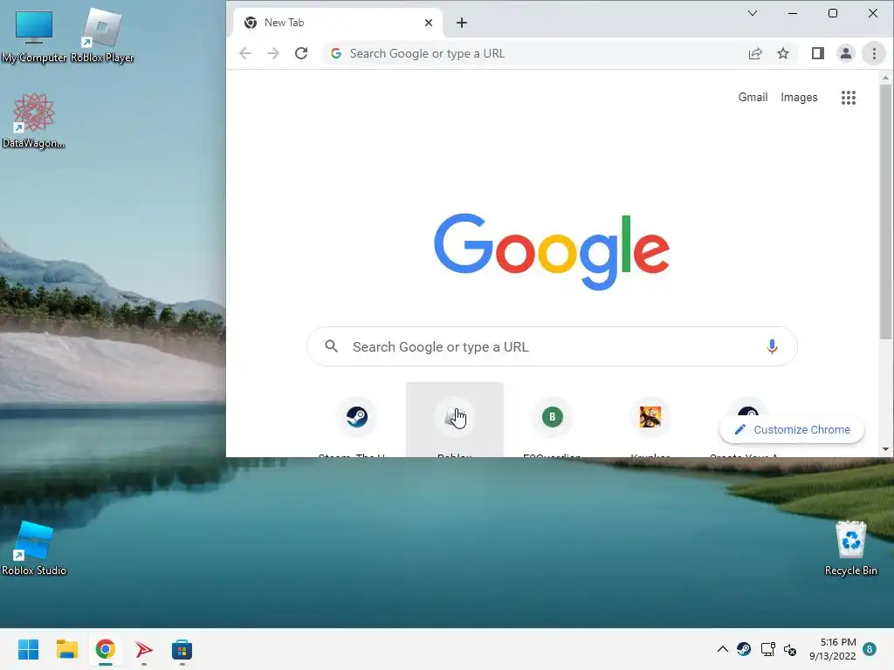Select Roblox Player desktop shortcut
The height and width of the screenshot is (670, 894).
point(102,36)
